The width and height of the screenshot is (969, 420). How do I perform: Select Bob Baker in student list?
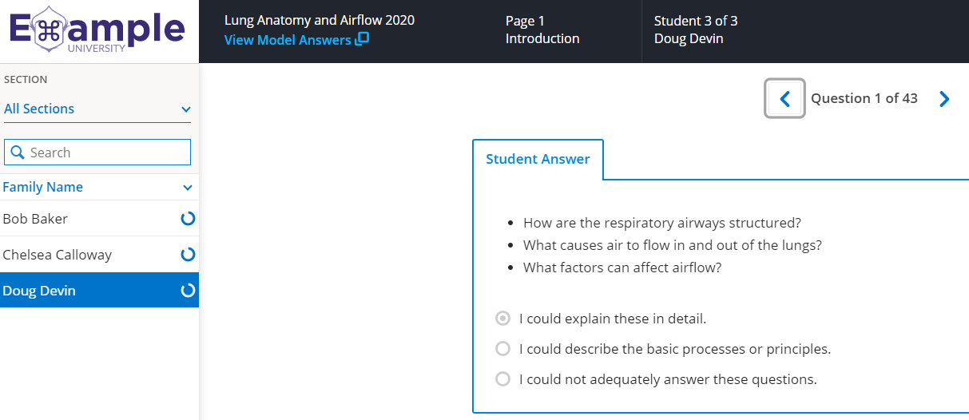click(x=35, y=219)
